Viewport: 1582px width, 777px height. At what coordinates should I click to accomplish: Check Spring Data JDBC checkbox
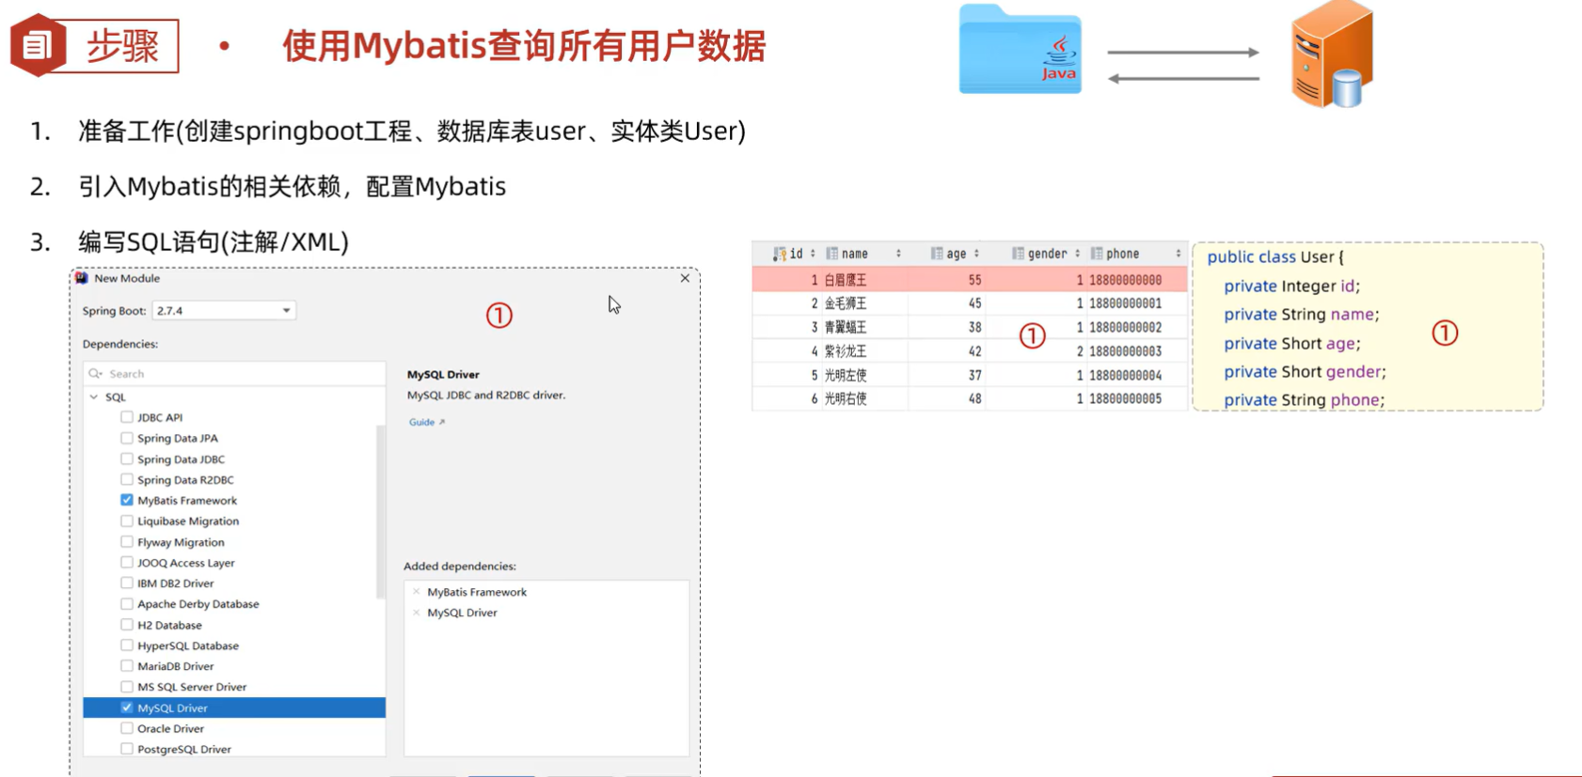[127, 458]
